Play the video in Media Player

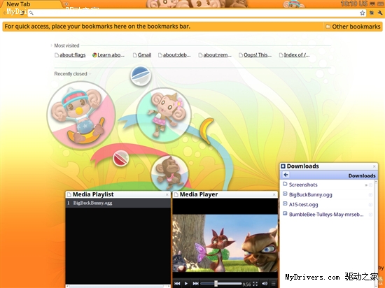(x=186, y=284)
